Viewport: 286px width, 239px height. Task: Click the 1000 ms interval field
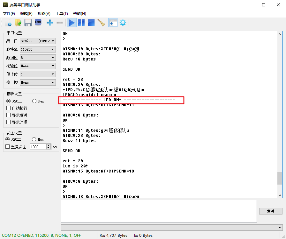pos(38,147)
